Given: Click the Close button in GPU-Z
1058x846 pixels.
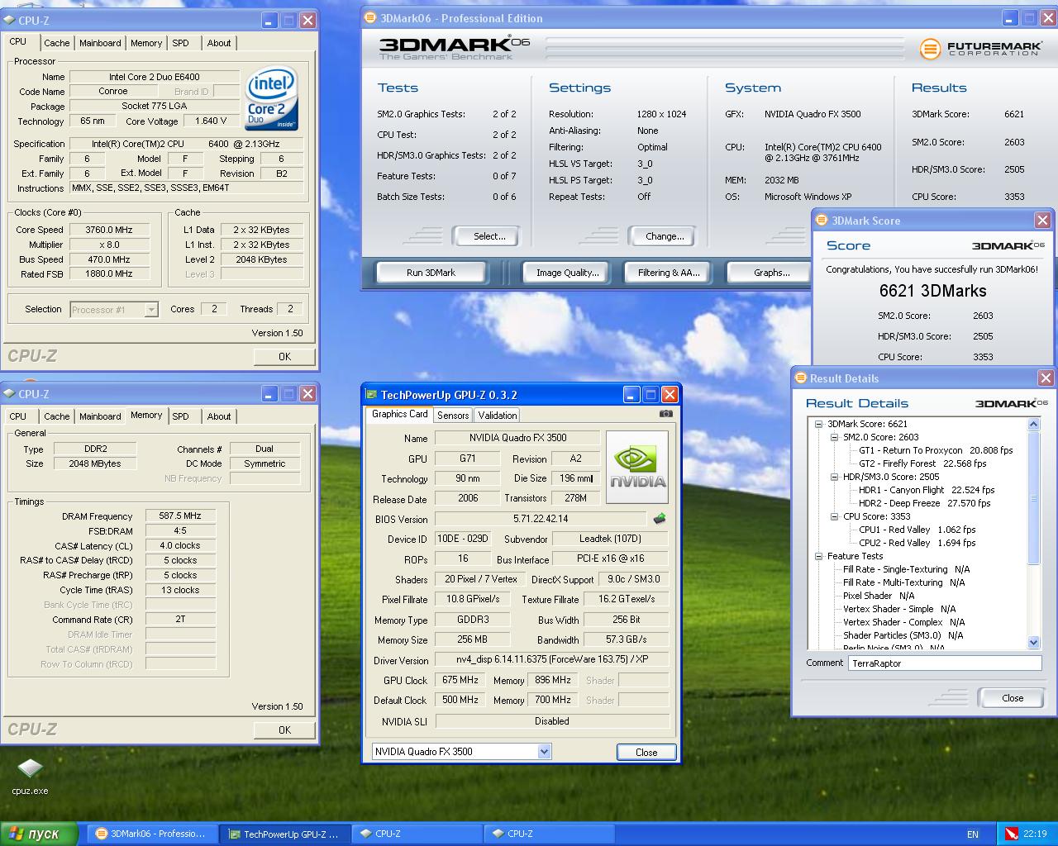Looking at the screenshot, I should (x=646, y=752).
